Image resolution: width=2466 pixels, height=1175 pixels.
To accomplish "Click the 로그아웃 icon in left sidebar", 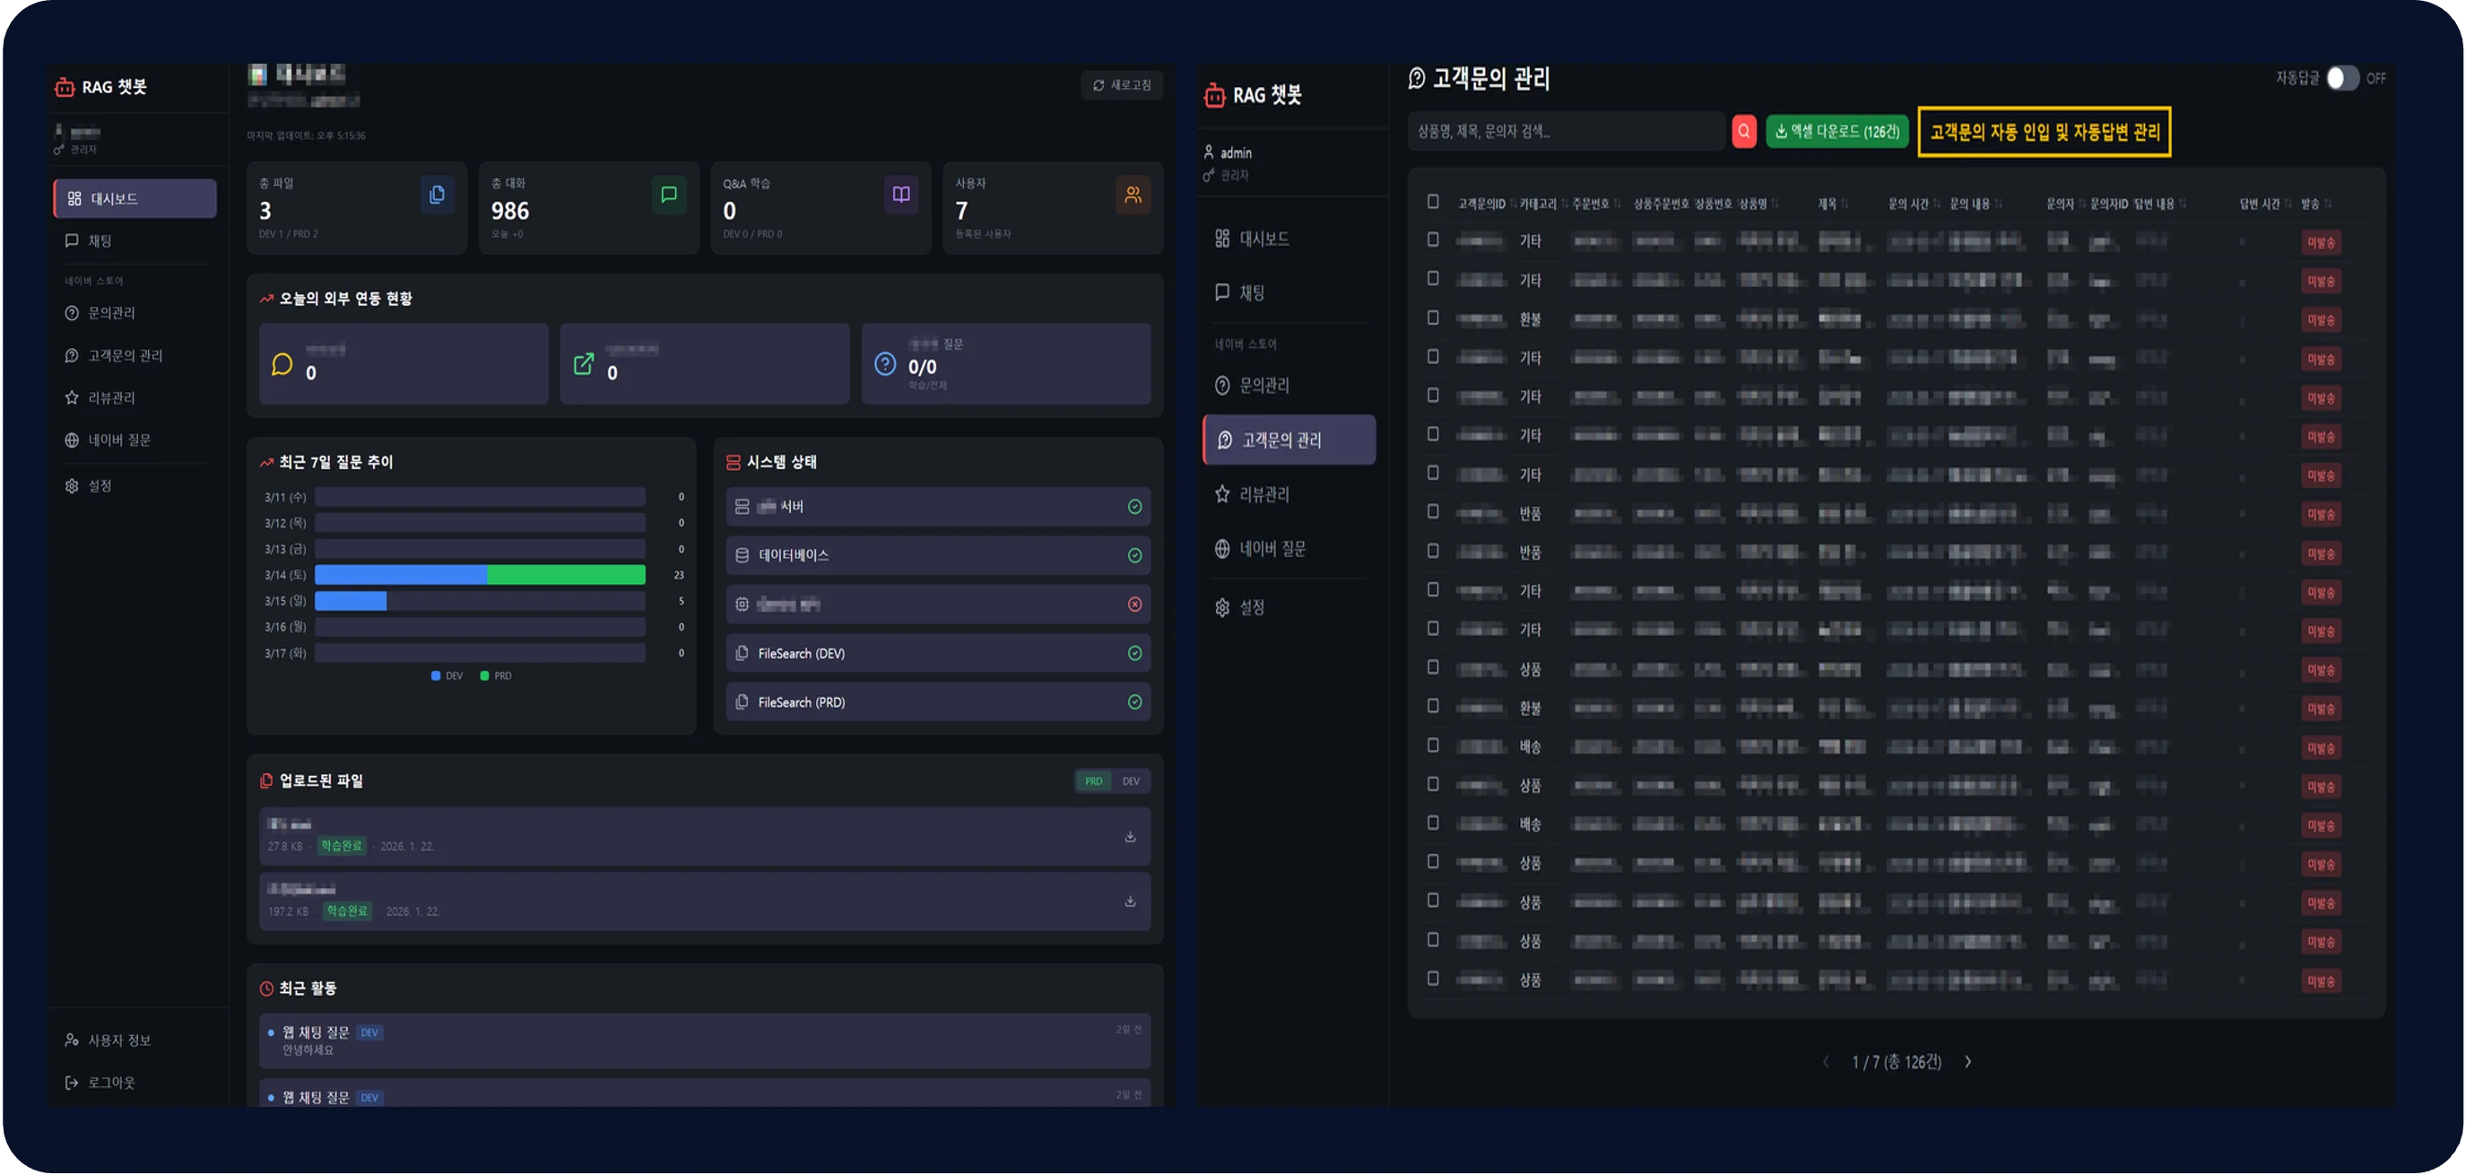I will (x=72, y=1084).
